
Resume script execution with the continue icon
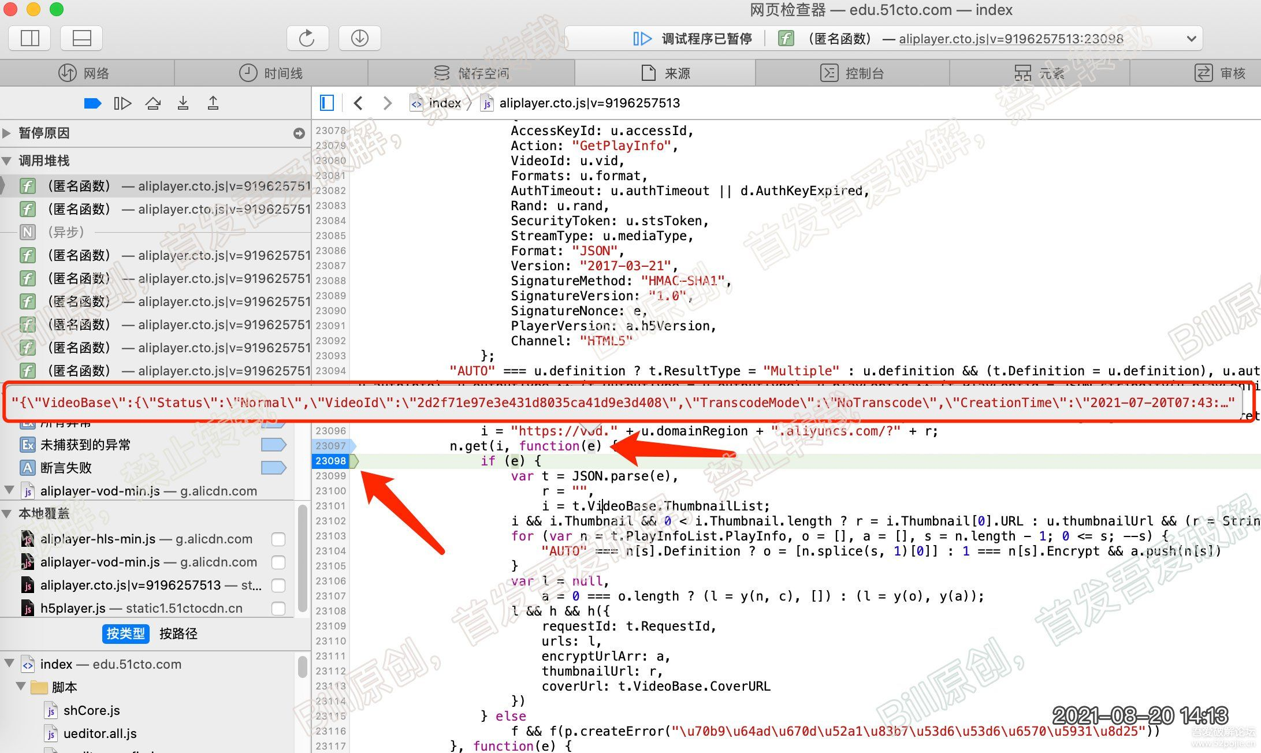[x=122, y=103]
